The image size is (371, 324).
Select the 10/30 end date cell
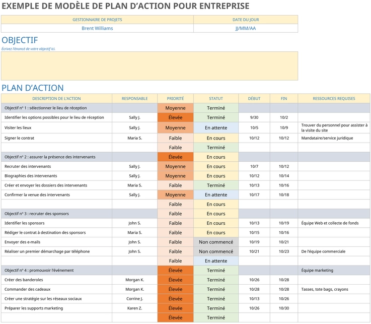[284, 308]
